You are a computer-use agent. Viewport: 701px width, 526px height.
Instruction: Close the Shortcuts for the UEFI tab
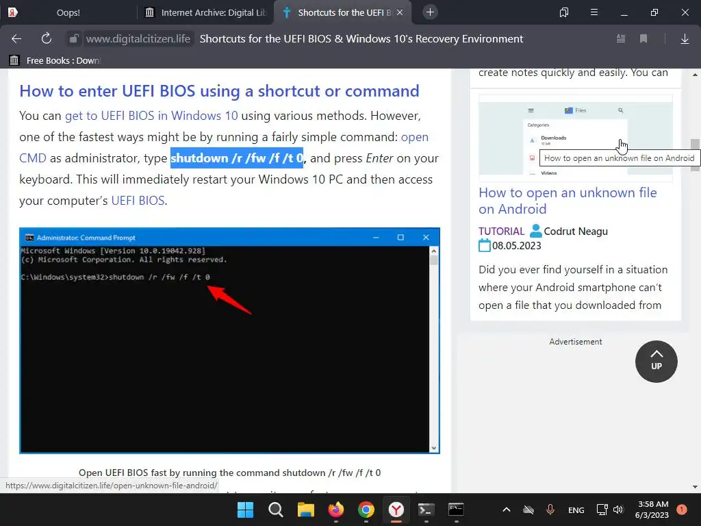[400, 12]
